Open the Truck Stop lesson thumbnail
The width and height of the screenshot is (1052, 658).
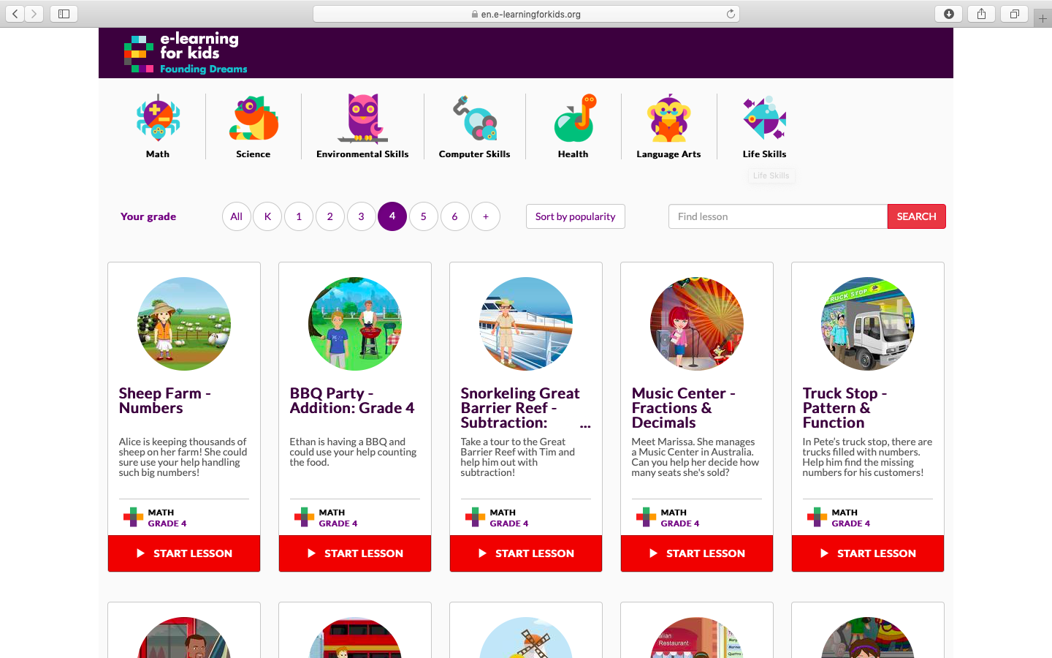(867, 324)
